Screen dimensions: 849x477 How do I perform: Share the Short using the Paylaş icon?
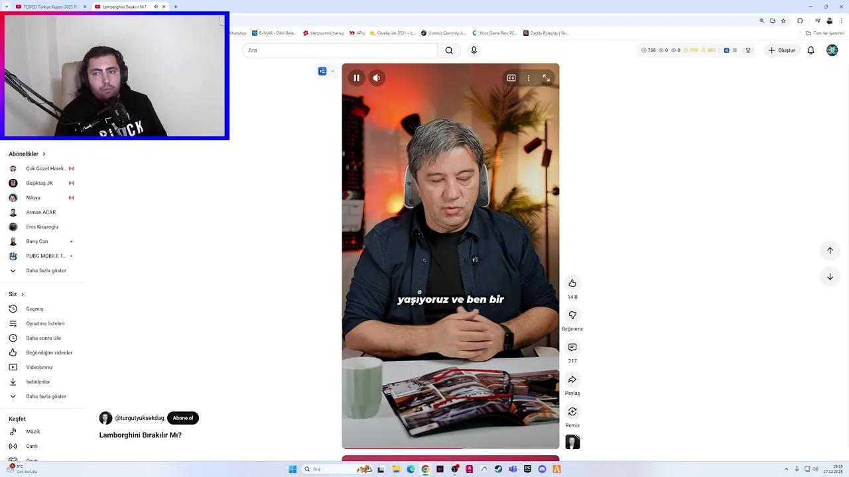(x=572, y=379)
